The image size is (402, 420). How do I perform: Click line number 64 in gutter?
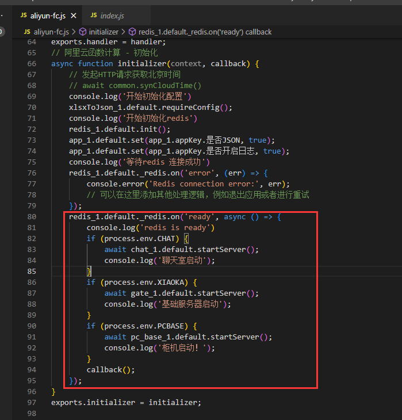[x=32, y=42]
